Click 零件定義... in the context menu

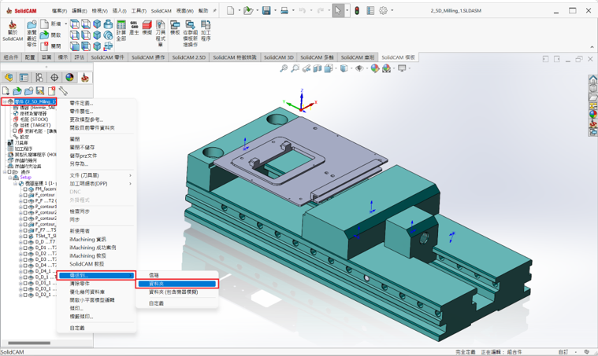point(81,104)
